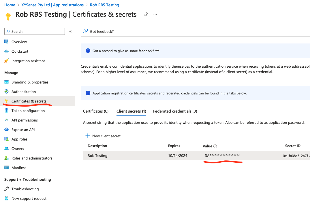310x207 pixels.
Task: Click the info icon in feedback banner
Action: (88, 51)
